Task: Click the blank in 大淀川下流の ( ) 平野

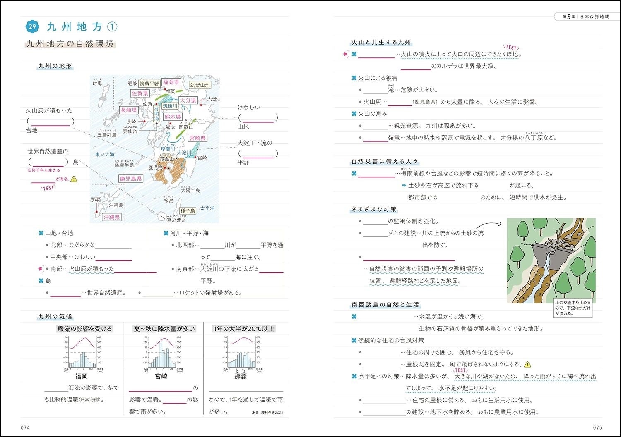Action: click(258, 154)
